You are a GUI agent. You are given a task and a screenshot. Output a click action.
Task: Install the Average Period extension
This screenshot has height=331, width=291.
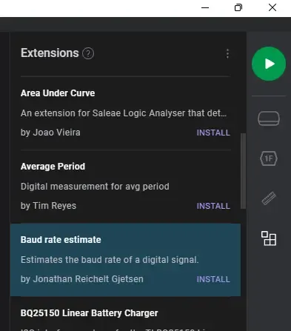click(x=213, y=206)
